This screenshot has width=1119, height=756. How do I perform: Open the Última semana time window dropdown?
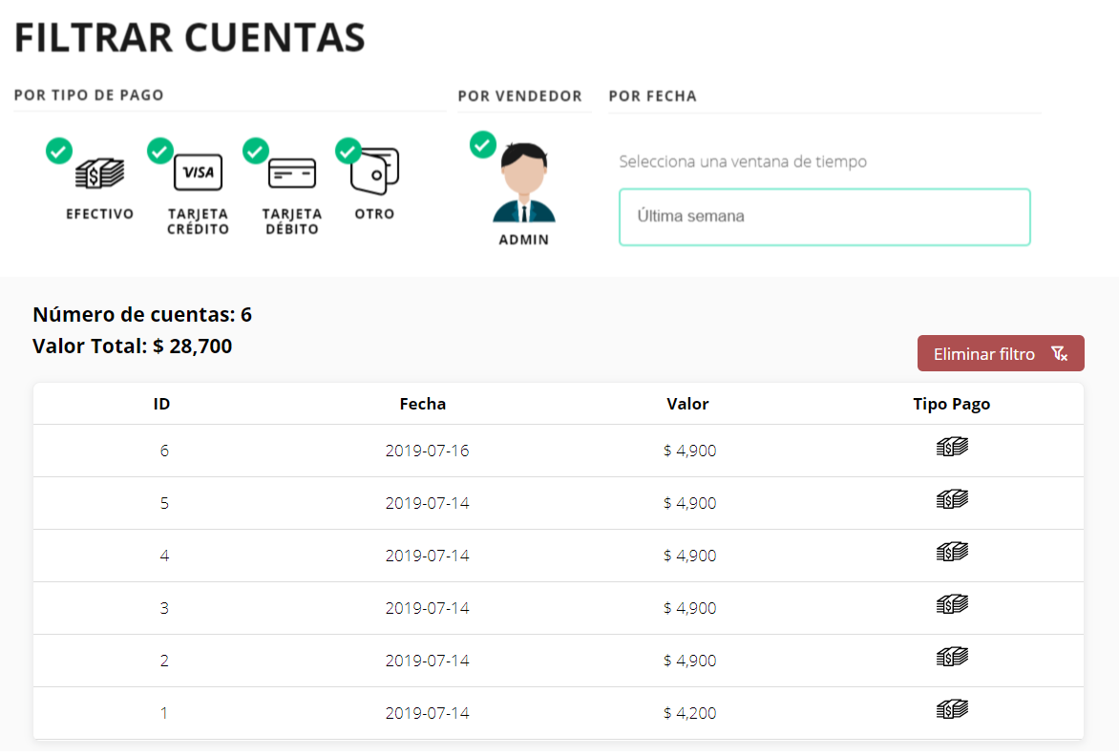click(824, 217)
